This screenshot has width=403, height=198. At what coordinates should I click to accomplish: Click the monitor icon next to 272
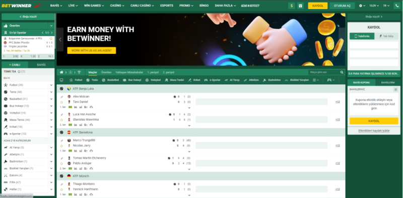(x=19, y=71)
